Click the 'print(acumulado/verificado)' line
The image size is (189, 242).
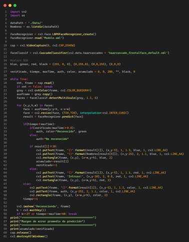[32, 229]
